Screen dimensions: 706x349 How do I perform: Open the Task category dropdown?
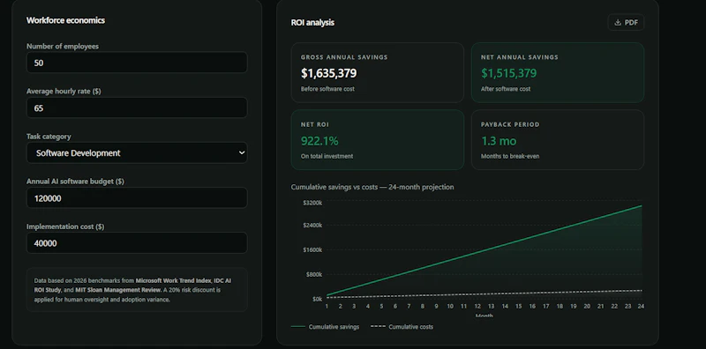tap(137, 153)
